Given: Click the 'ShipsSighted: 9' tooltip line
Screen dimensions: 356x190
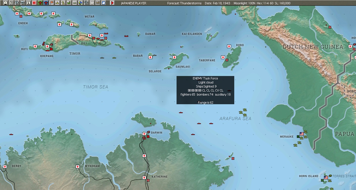Looking at the screenshot, I should tap(206, 86).
